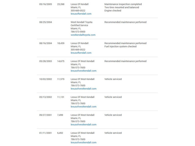This screenshot has height=146, width=195.
Task: Click the 7,499 mileage reading
Action: [60, 115]
